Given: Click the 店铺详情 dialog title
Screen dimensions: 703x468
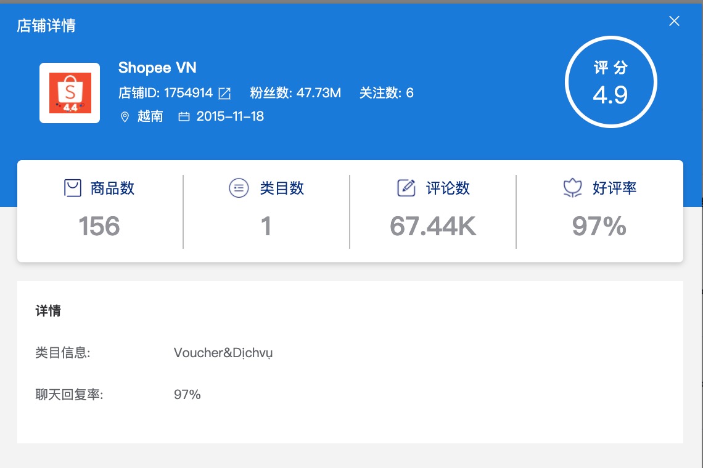Looking at the screenshot, I should click(46, 25).
